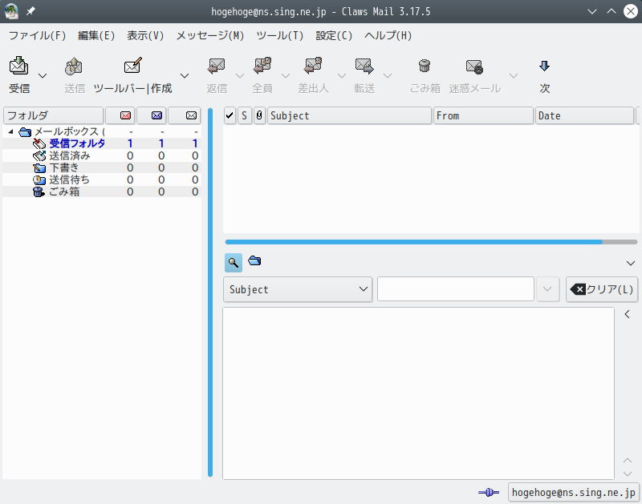Open dropdown arrow next to 迷惑メール
This screenshot has height=504, width=642.
[514, 75]
